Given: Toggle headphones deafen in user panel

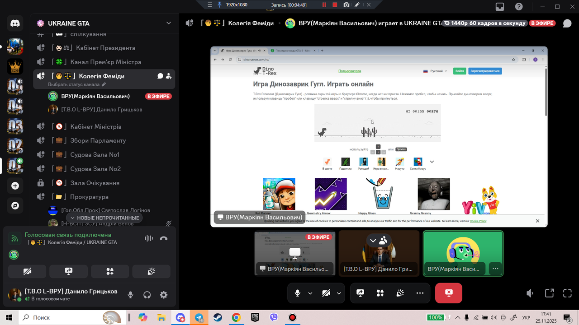Looking at the screenshot, I should tap(147, 295).
